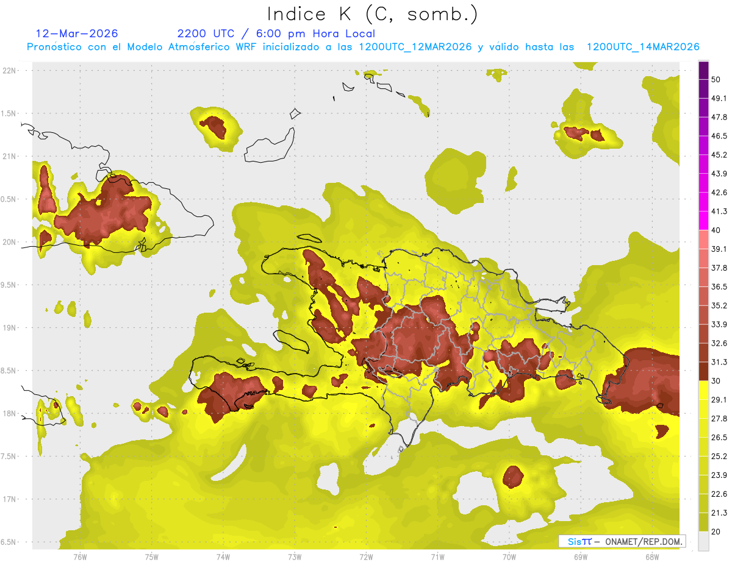Image resolution: width=732 pixels, height=565 pixels.
Task: Click the colorbar value '35.2'
Action: coord(719,305)
